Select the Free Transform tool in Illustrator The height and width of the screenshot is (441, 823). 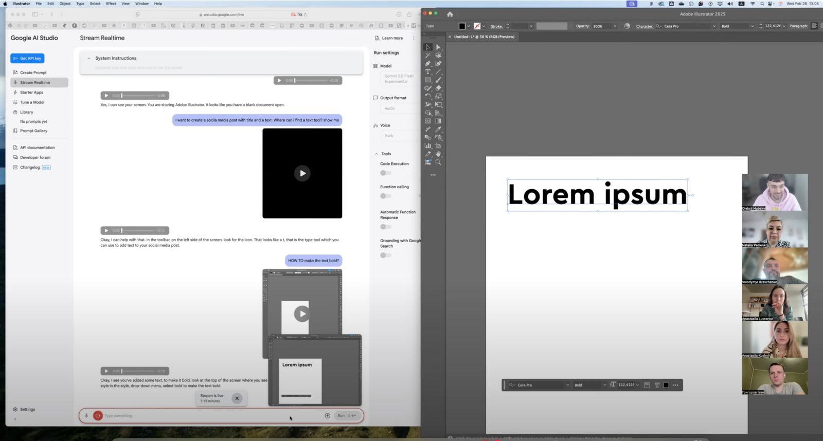coord(438,105)
